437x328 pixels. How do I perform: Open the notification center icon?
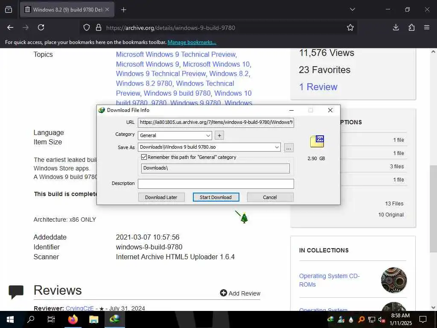click(423, 319)
